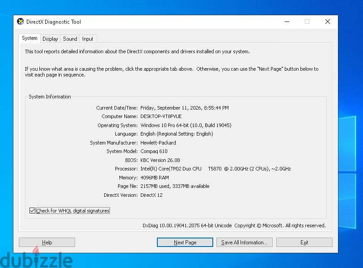The height and width of the screenshot is (268, 363).
Task: Click the 'DirectX 12' version value
Action: coord(152,195)
